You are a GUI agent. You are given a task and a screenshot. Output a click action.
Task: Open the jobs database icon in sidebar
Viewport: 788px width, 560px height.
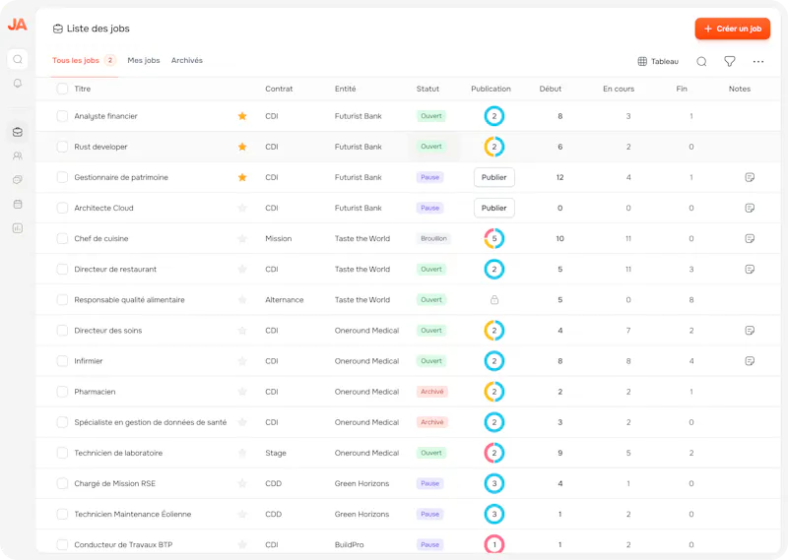tap(18, 132)
